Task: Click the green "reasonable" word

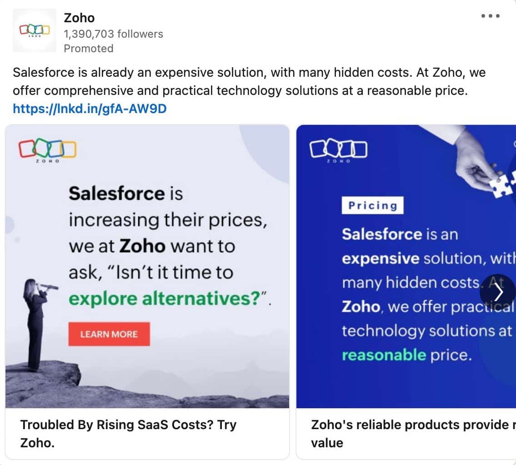Action: 384,355
